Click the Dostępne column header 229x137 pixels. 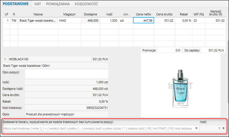pyautogui.click(x=90, y=14)
